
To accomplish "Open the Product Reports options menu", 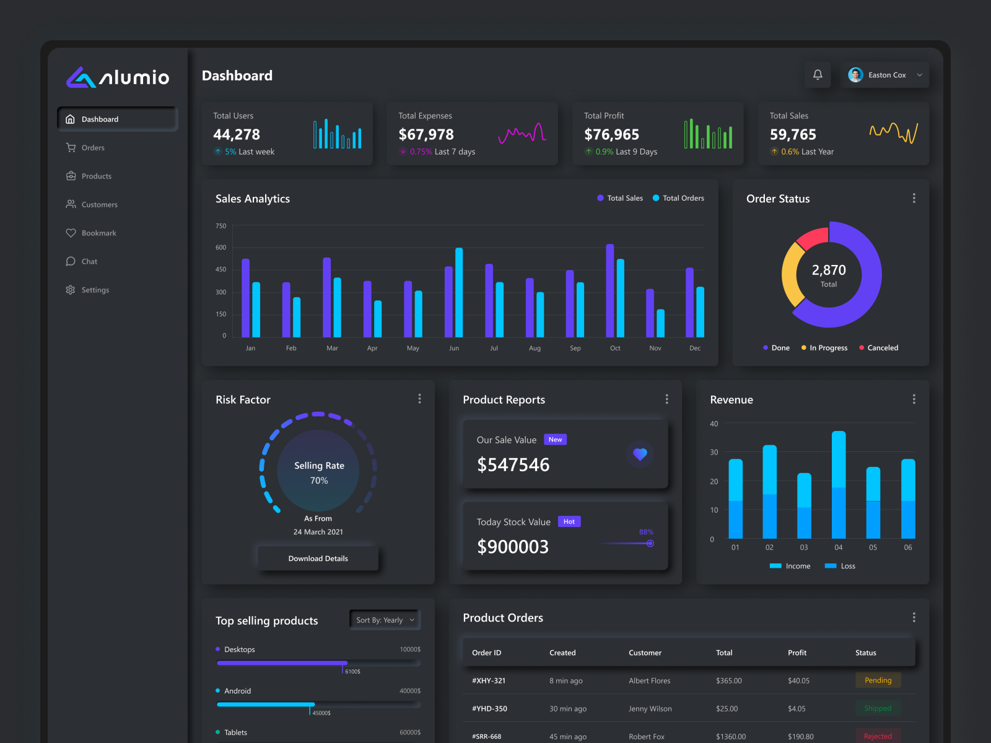I will tap(667, 399).
